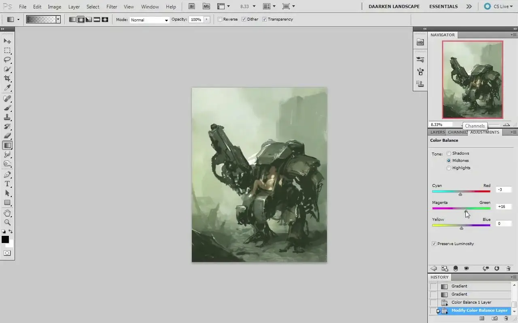The image size is (518, 323).
Task: Choose the Linear Gradient style
Action: [72, 19]
